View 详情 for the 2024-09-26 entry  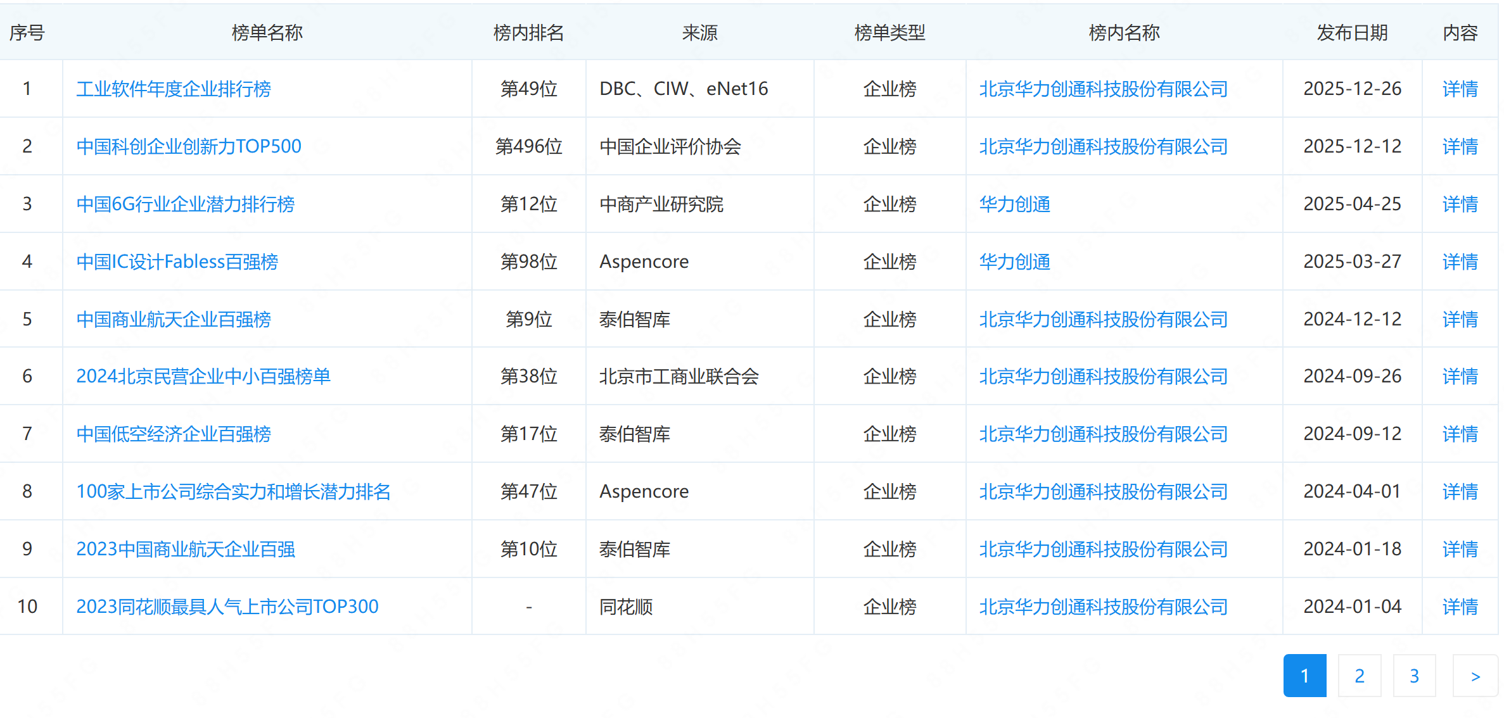coord(1460,376)
